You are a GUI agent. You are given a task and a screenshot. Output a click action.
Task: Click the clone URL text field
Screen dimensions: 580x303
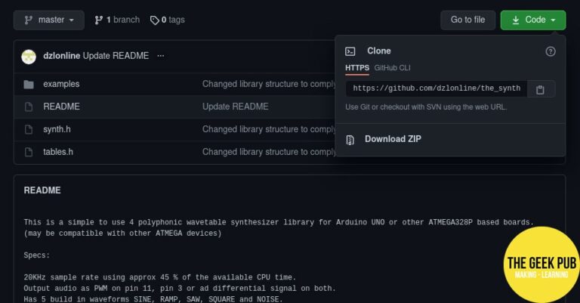436,89
